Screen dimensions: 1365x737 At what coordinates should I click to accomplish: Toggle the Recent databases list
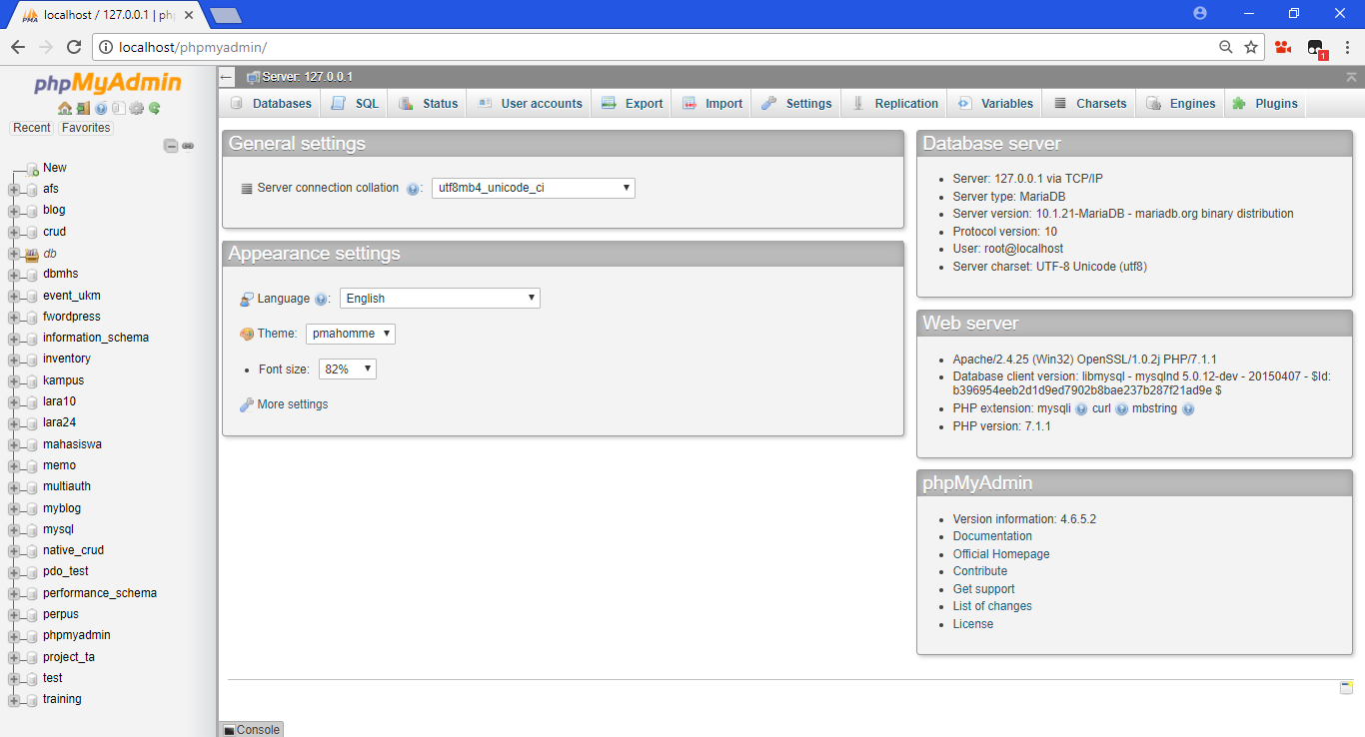tap(31, 127)
